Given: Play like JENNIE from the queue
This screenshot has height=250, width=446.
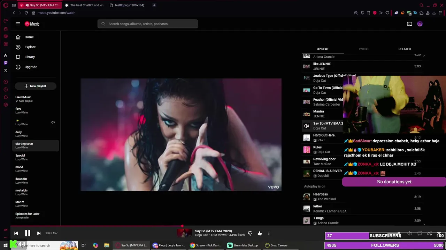Looking at the screenshot, I should pyautogui.click(x=362, y=66).
